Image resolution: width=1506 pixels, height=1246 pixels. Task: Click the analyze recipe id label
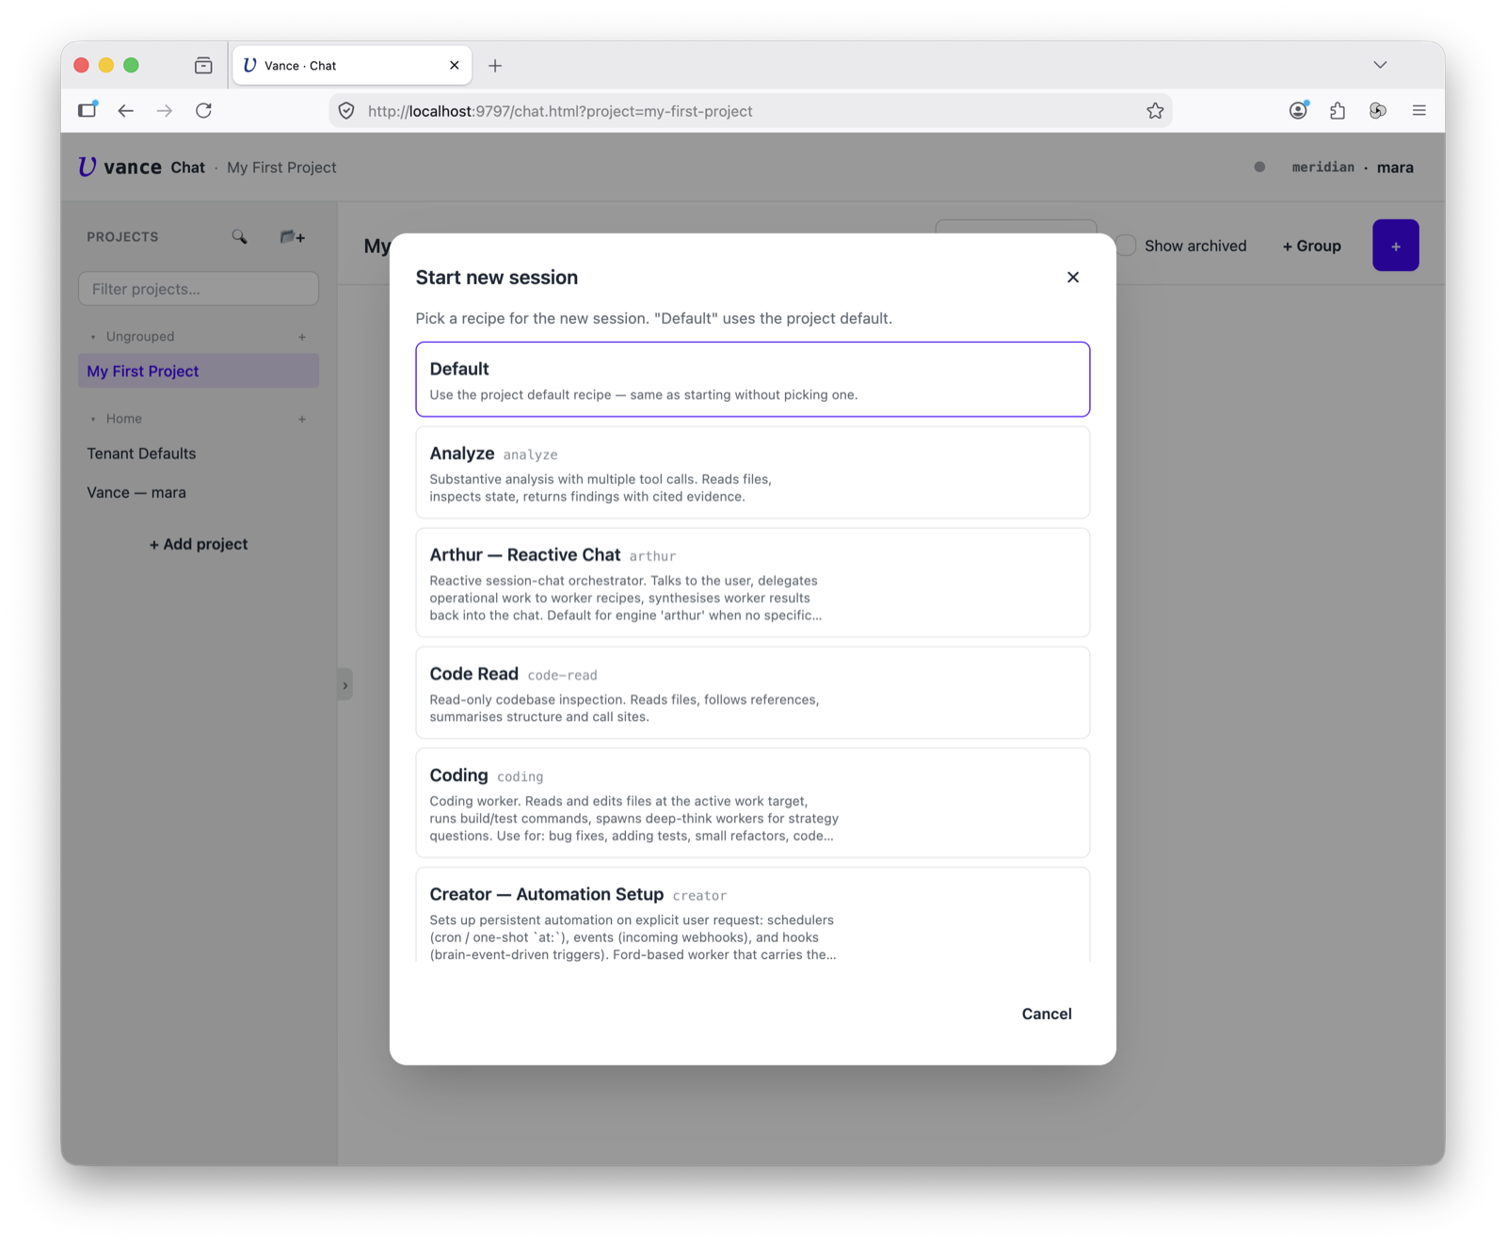click(x=531, y=455)
